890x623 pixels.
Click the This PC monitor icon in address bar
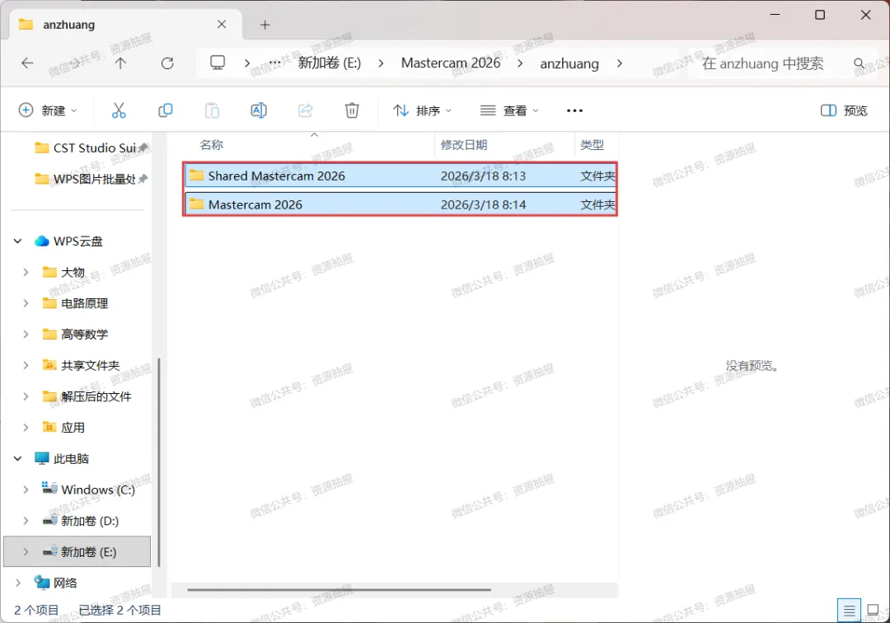pyautogui.click(x=218, y=63)
